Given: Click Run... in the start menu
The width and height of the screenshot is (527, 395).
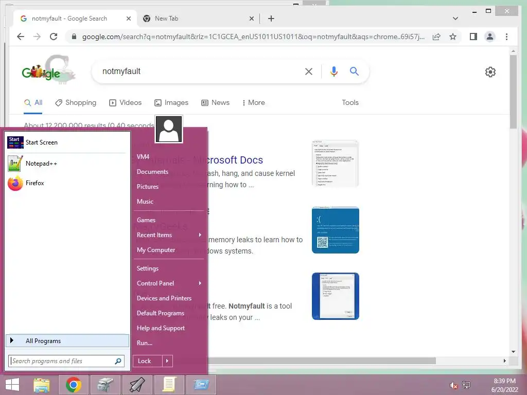Looking at the screenshot, I should pyautogui.click(x=169, y=343).
